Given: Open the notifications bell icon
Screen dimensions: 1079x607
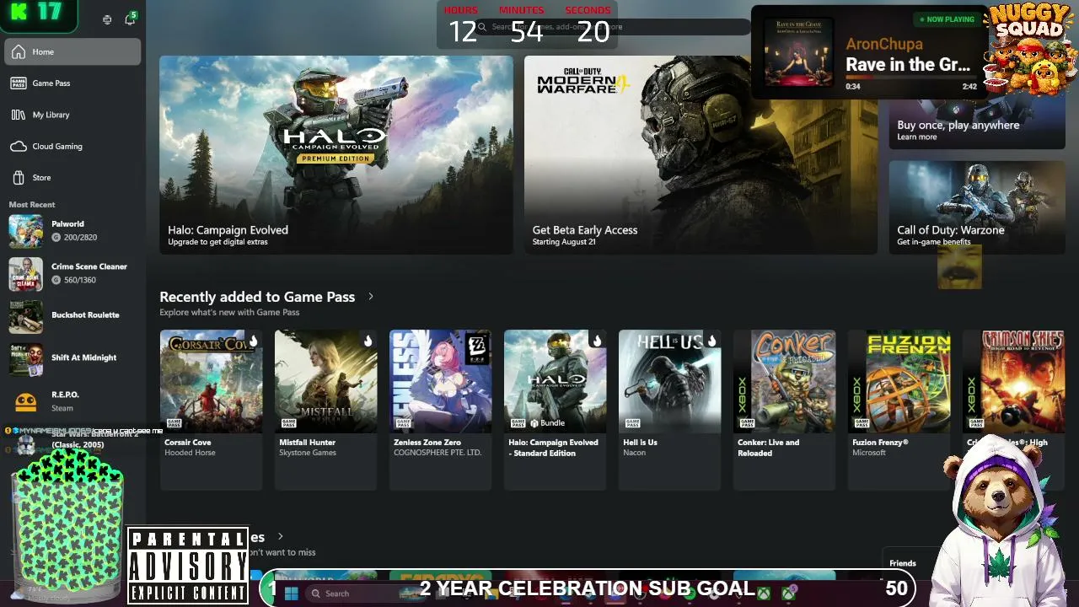Looking at the screenshot, I should pyautogui.click(x=130, y=19).
